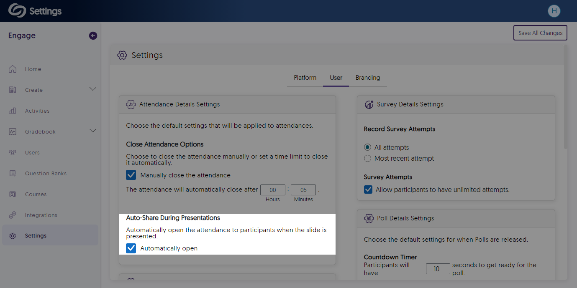Click the Minutes input field
This screenshot has height=288, width=577.
coord(303,190)
